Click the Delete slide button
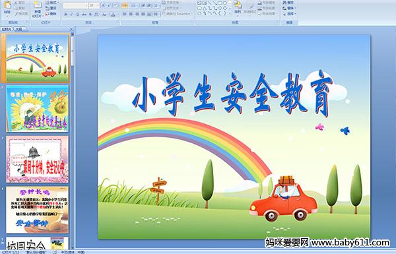This screenshot has width=396, height=254. [51, 14]
